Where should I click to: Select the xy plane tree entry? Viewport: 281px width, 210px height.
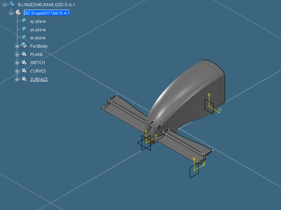point(37,21)
